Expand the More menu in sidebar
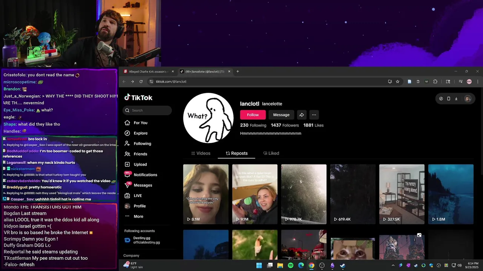This screenshot has width=483, height=271. point(134,216)
